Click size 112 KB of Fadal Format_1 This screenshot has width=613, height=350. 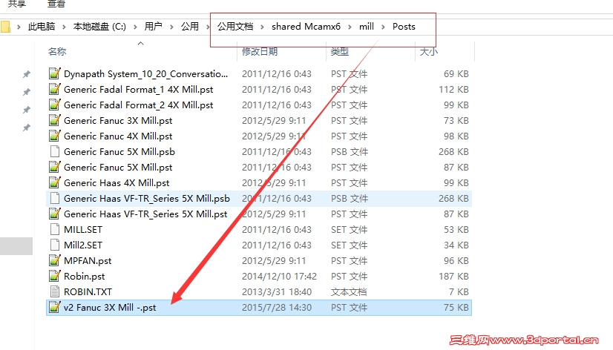pyautogui.click(x=453, y=90)
